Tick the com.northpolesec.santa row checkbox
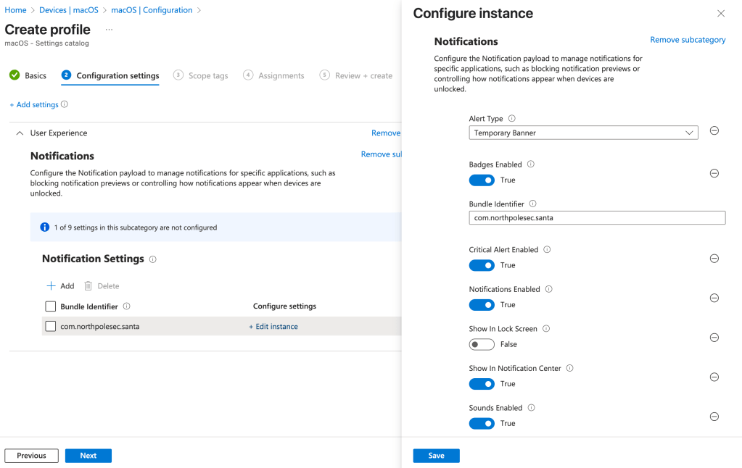Viewport: 742px width, 468px height. [51, 327]
